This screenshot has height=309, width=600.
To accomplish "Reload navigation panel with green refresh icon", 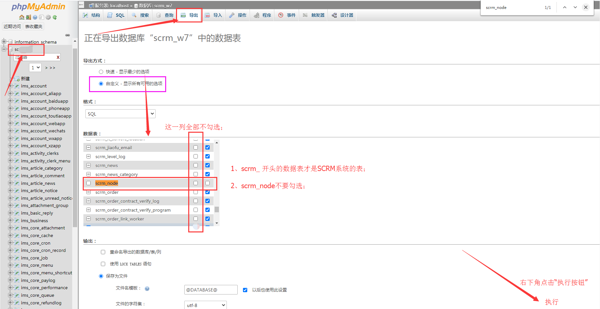I will 55,17.
